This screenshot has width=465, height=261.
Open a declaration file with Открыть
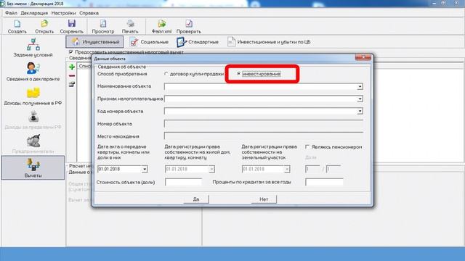[44, 27]
